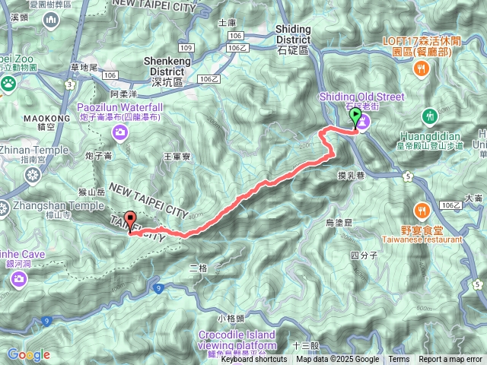Click the Zhangshan Temple marker icon
Viewport: 487px width, 365px height.
(4, 209)
